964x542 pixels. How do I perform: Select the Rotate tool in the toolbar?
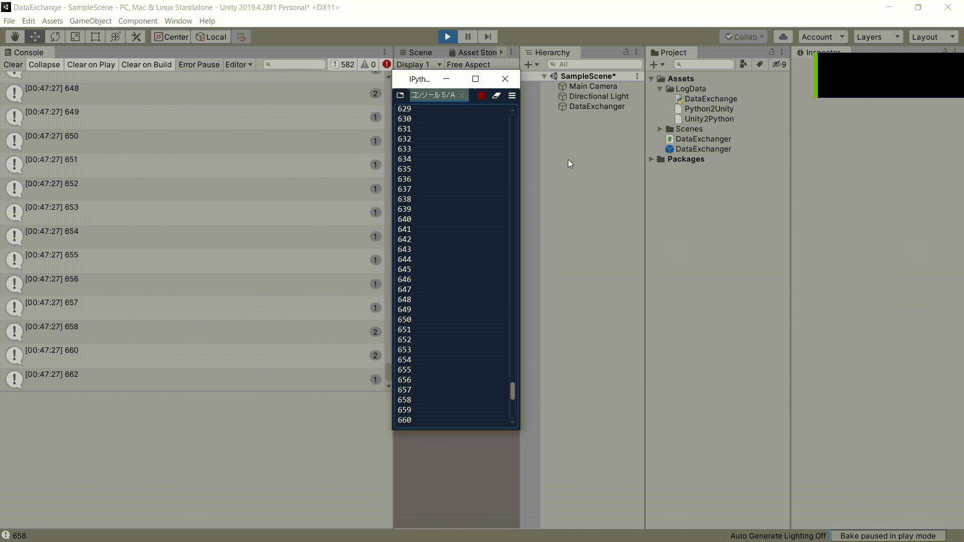[x=55, y=37]
